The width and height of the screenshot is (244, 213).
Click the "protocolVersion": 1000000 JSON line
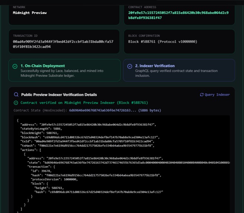pyautogui.click(x=54, y=180)
